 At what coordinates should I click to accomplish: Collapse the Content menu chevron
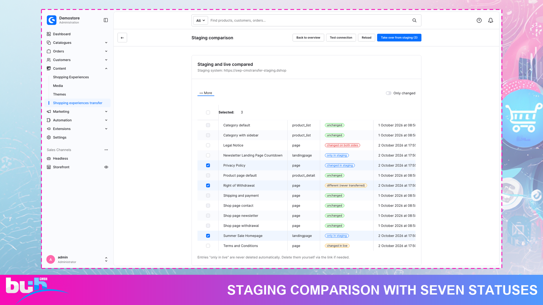pos(106,68)
